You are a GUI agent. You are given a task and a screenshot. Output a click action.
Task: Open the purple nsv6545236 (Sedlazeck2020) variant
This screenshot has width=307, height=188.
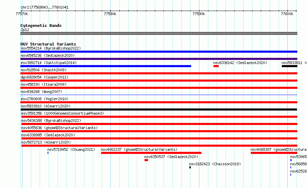pyautogui.click(x=159, y=59)
